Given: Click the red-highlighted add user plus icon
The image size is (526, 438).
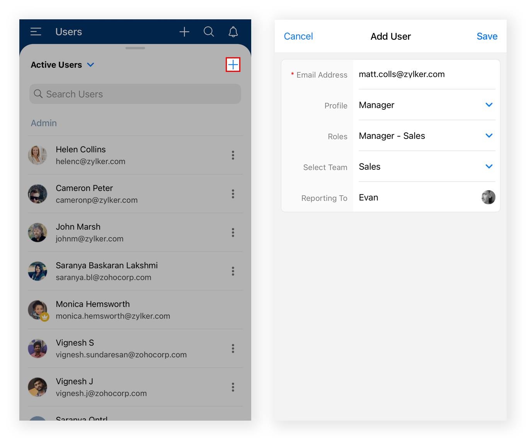Looking at the screenshot, I should tap(233, 65).
